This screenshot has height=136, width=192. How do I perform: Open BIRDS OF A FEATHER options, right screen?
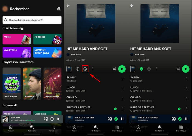pos(187,109)
